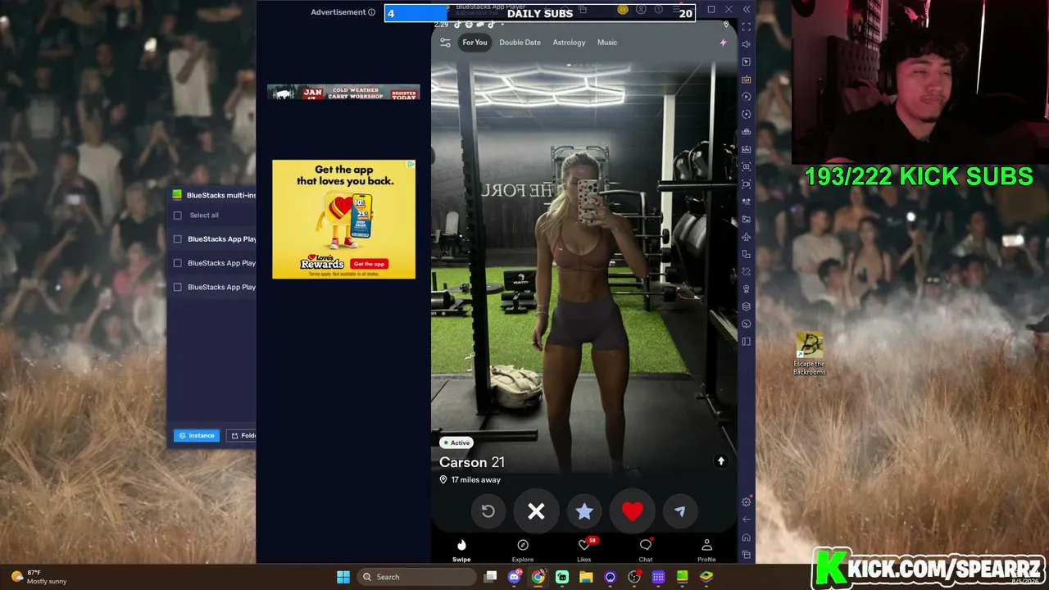Tap the paper-plane send icon
This screenshot has width=1049, height=590.
tap(679, 511)
